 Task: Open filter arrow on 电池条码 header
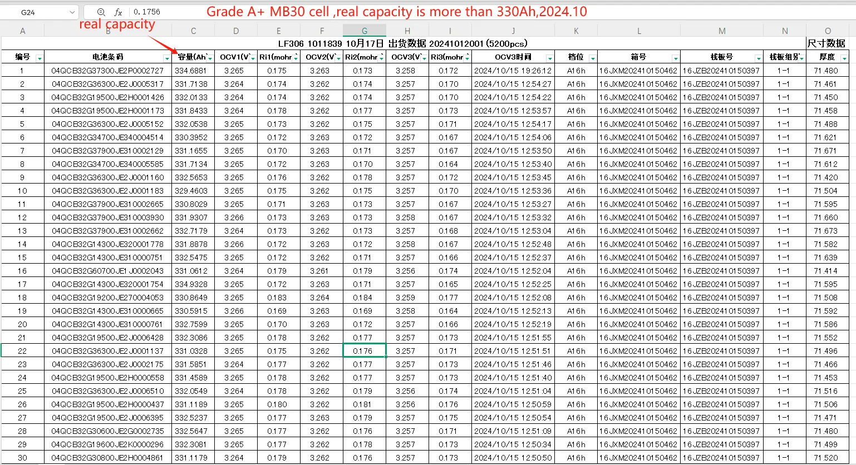[x=167, y=58]
